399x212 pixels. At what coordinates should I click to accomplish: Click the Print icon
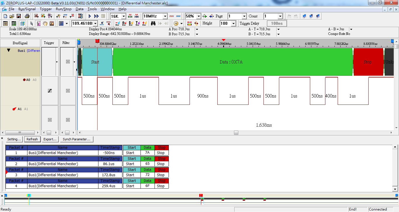(x=27, y=16)
